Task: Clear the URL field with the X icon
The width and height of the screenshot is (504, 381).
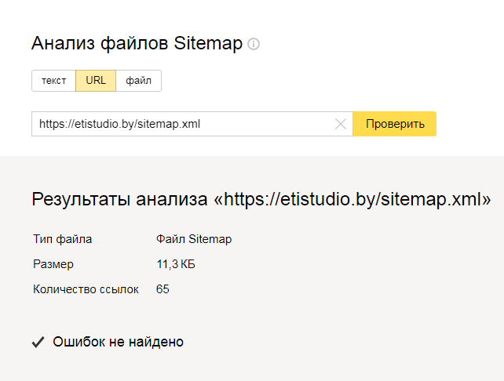Action: (x=340, y=124)
